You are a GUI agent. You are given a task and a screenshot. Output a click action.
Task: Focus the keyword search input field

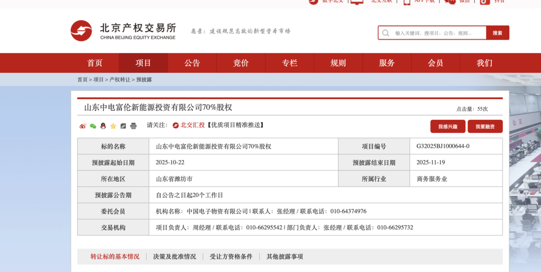437,33
